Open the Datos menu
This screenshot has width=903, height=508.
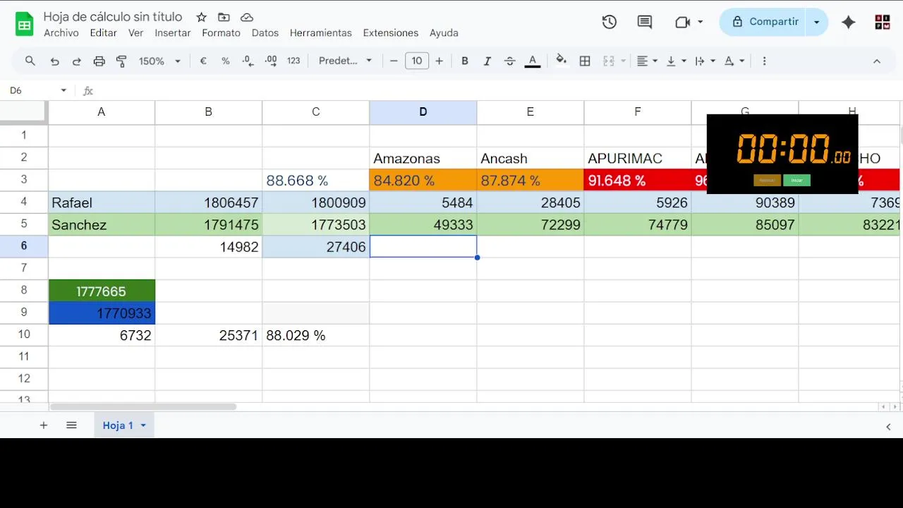tap(265, 32)
